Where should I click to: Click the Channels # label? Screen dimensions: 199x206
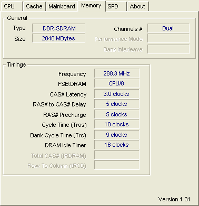tap(128, 29)
